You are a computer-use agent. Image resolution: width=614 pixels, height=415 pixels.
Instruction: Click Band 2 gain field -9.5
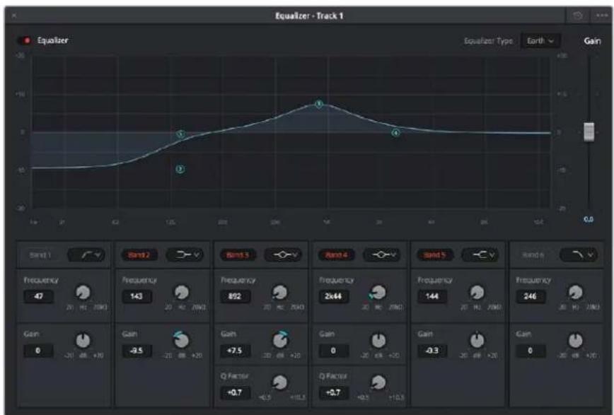[x=137, y=351]
